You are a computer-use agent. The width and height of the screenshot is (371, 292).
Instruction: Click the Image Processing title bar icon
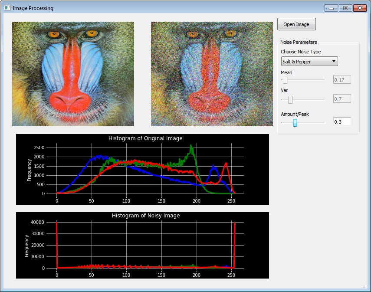click(x=6, y=8)
